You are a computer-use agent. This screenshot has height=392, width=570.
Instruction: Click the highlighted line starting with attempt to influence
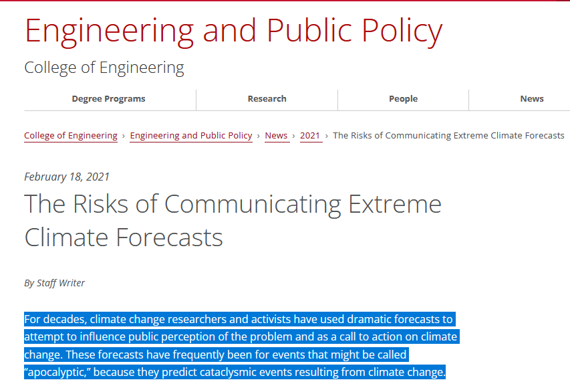241,336
